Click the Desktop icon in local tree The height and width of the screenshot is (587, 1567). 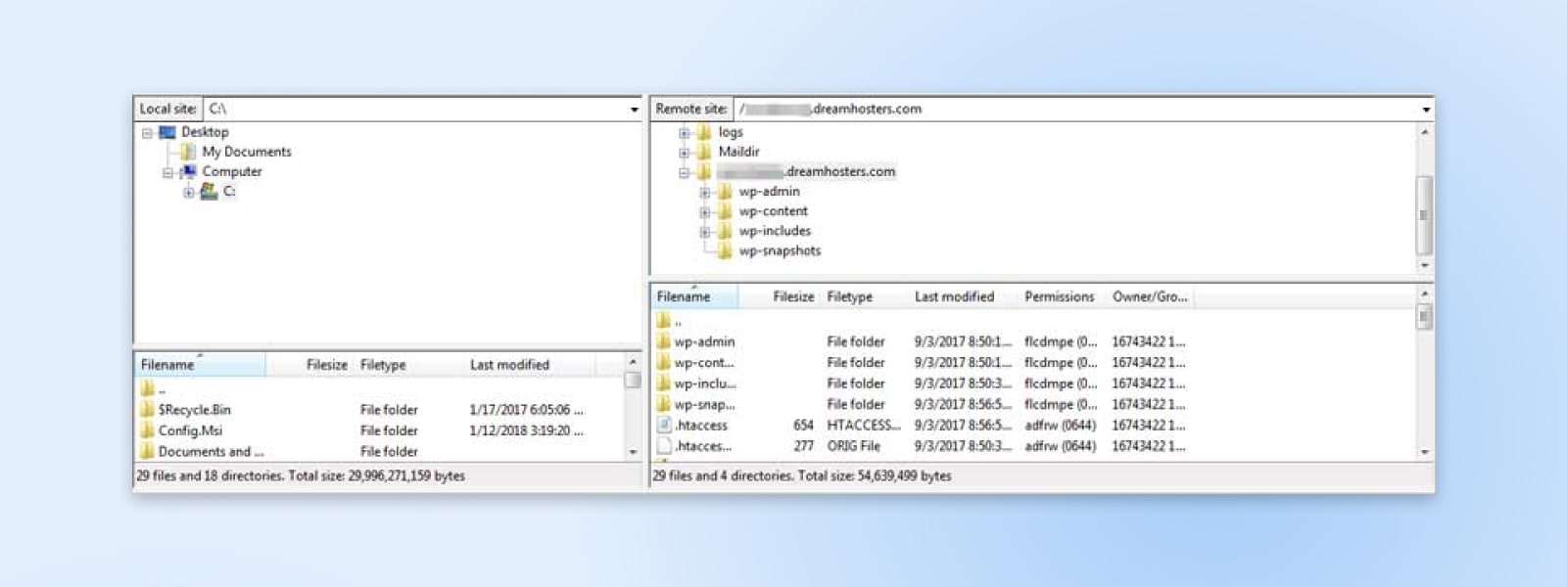pos(167,132)
